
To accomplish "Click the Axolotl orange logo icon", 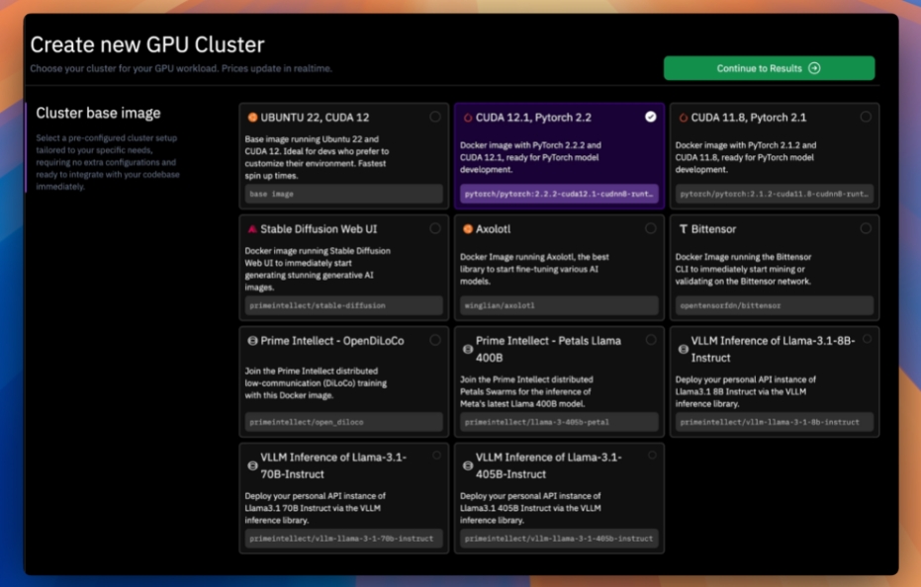I will (468, 229).
